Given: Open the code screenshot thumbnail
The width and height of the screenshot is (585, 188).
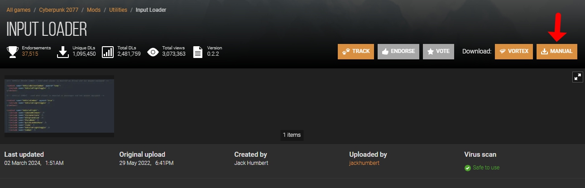Looking at the screenshot, I should point(59,106).
